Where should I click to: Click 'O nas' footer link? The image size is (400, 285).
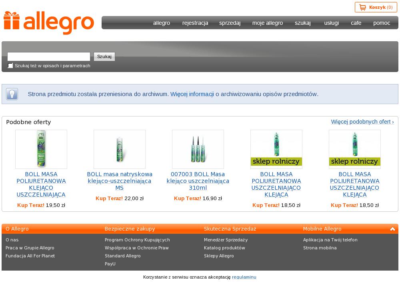12,240
